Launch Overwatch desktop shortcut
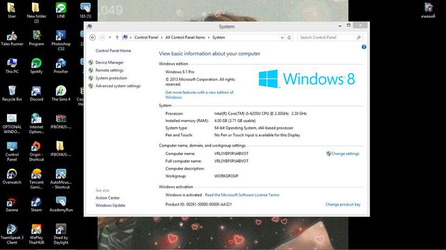 tap(12, 176)
